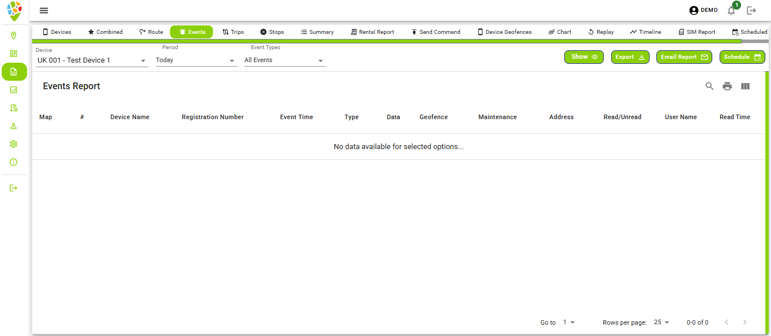Switch to the Trips tab
The height and width of the screenshot is (336, 771).
click(x=233, y=32)
